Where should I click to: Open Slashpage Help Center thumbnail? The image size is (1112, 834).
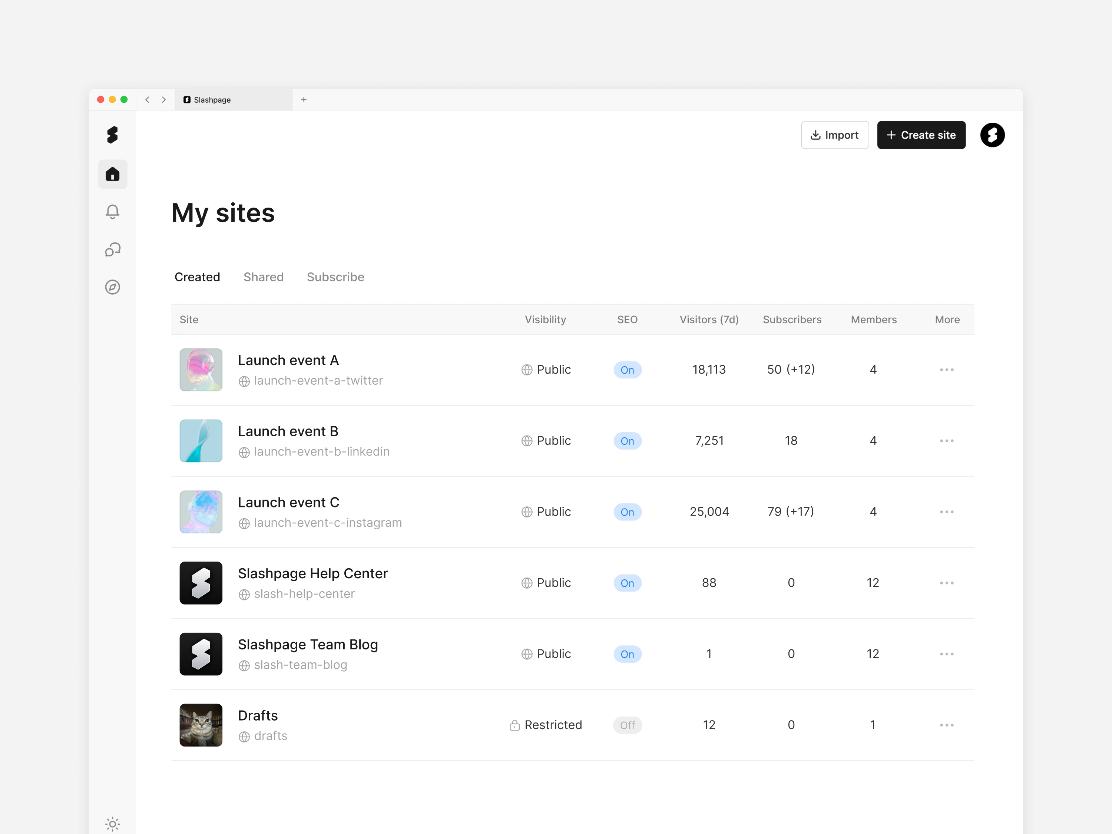[x=201, y=583]
